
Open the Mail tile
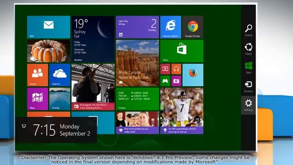click(x=49, y=27)
